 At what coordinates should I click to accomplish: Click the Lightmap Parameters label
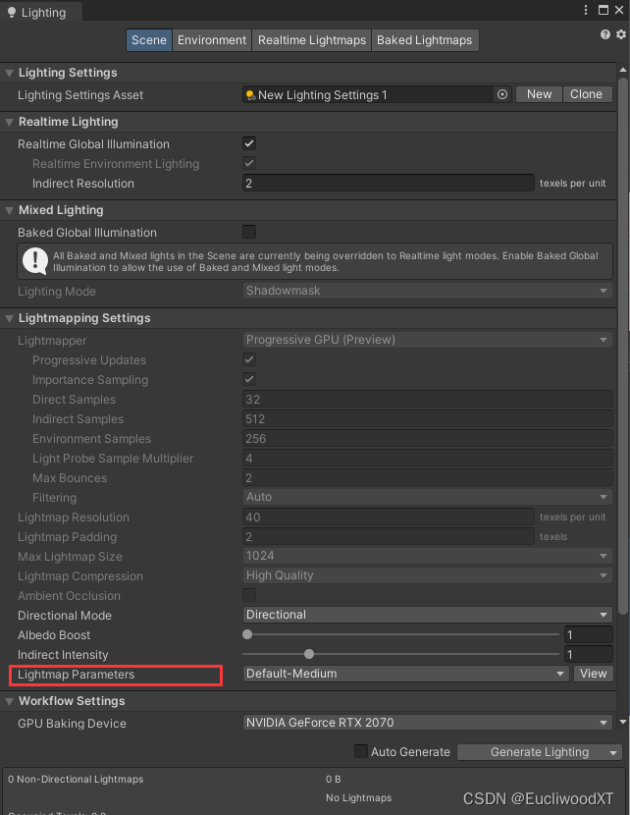(76, 675)
